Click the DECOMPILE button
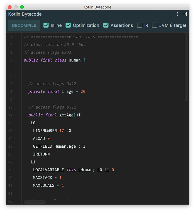This screenshot has height=212, width=195. click(x=24, y=25)
